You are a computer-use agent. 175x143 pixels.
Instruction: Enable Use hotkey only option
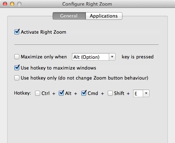tap(17, 78)
